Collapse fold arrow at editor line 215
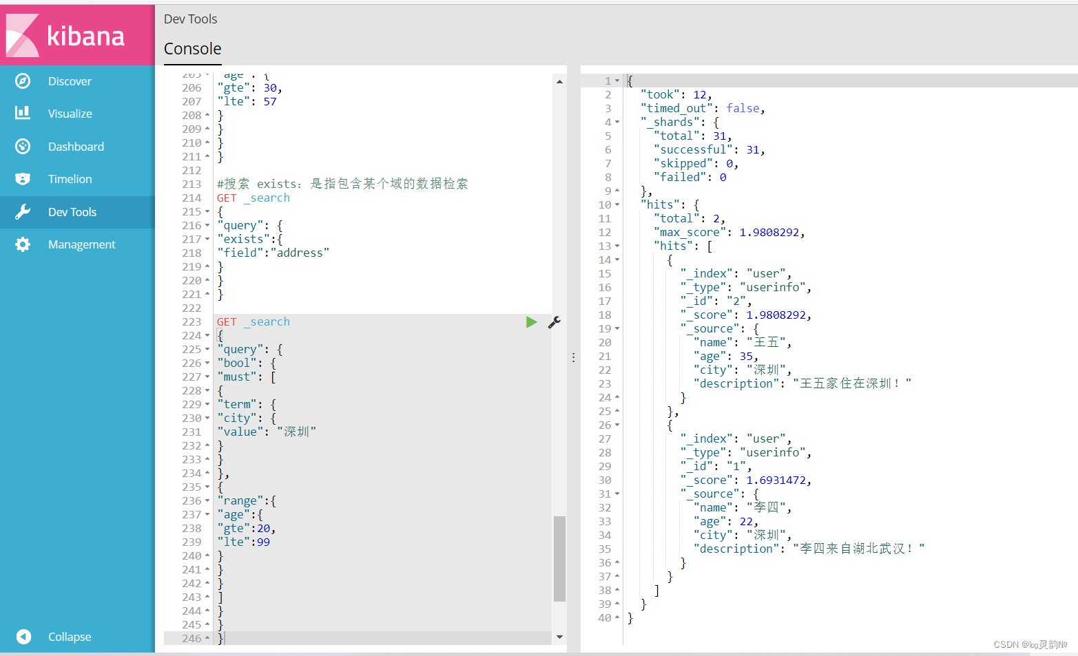This screenshot has width=1078, height=656. tap(207, 212)
